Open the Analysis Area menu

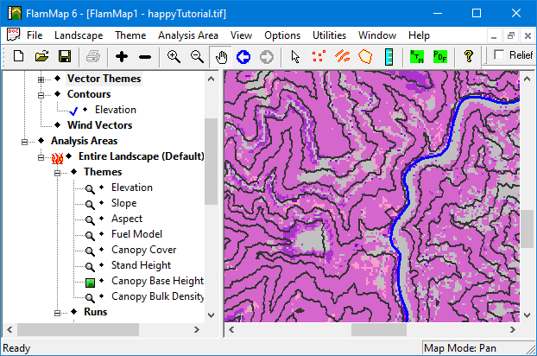point(188,35)
